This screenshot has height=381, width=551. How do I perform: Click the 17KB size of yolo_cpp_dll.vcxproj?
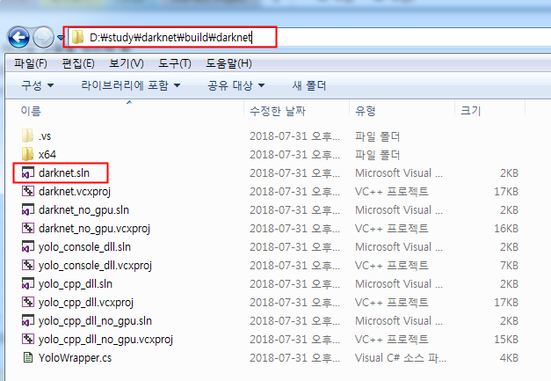coord(506,302)
